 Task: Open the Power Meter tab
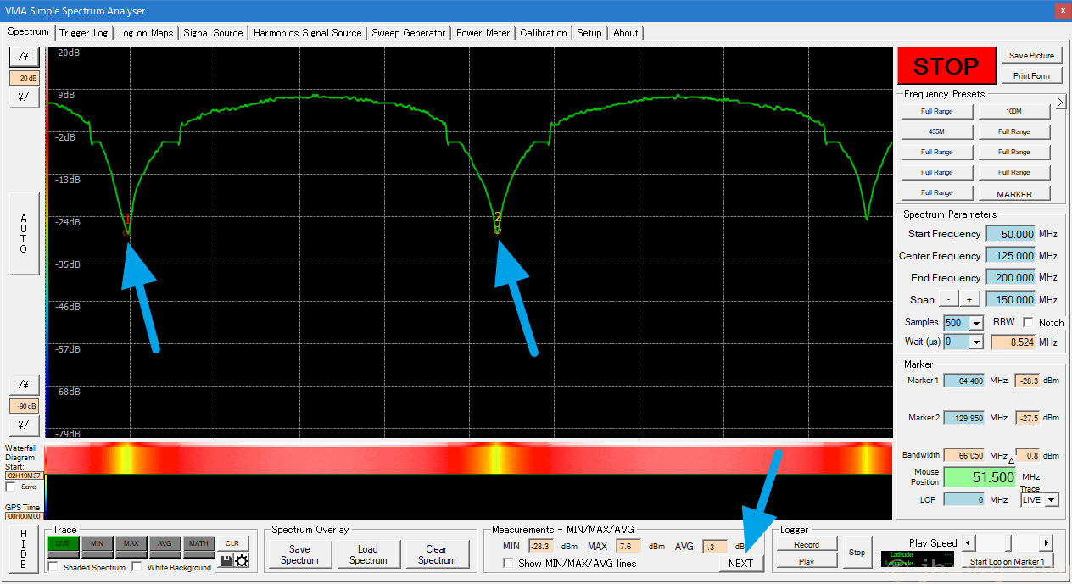point(483,33)
